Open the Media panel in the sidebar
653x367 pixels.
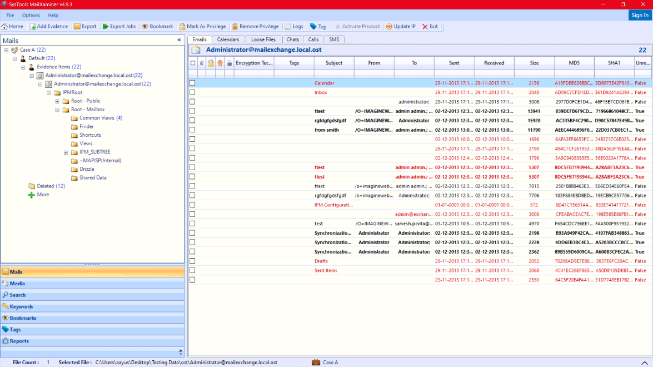point(92,283)
